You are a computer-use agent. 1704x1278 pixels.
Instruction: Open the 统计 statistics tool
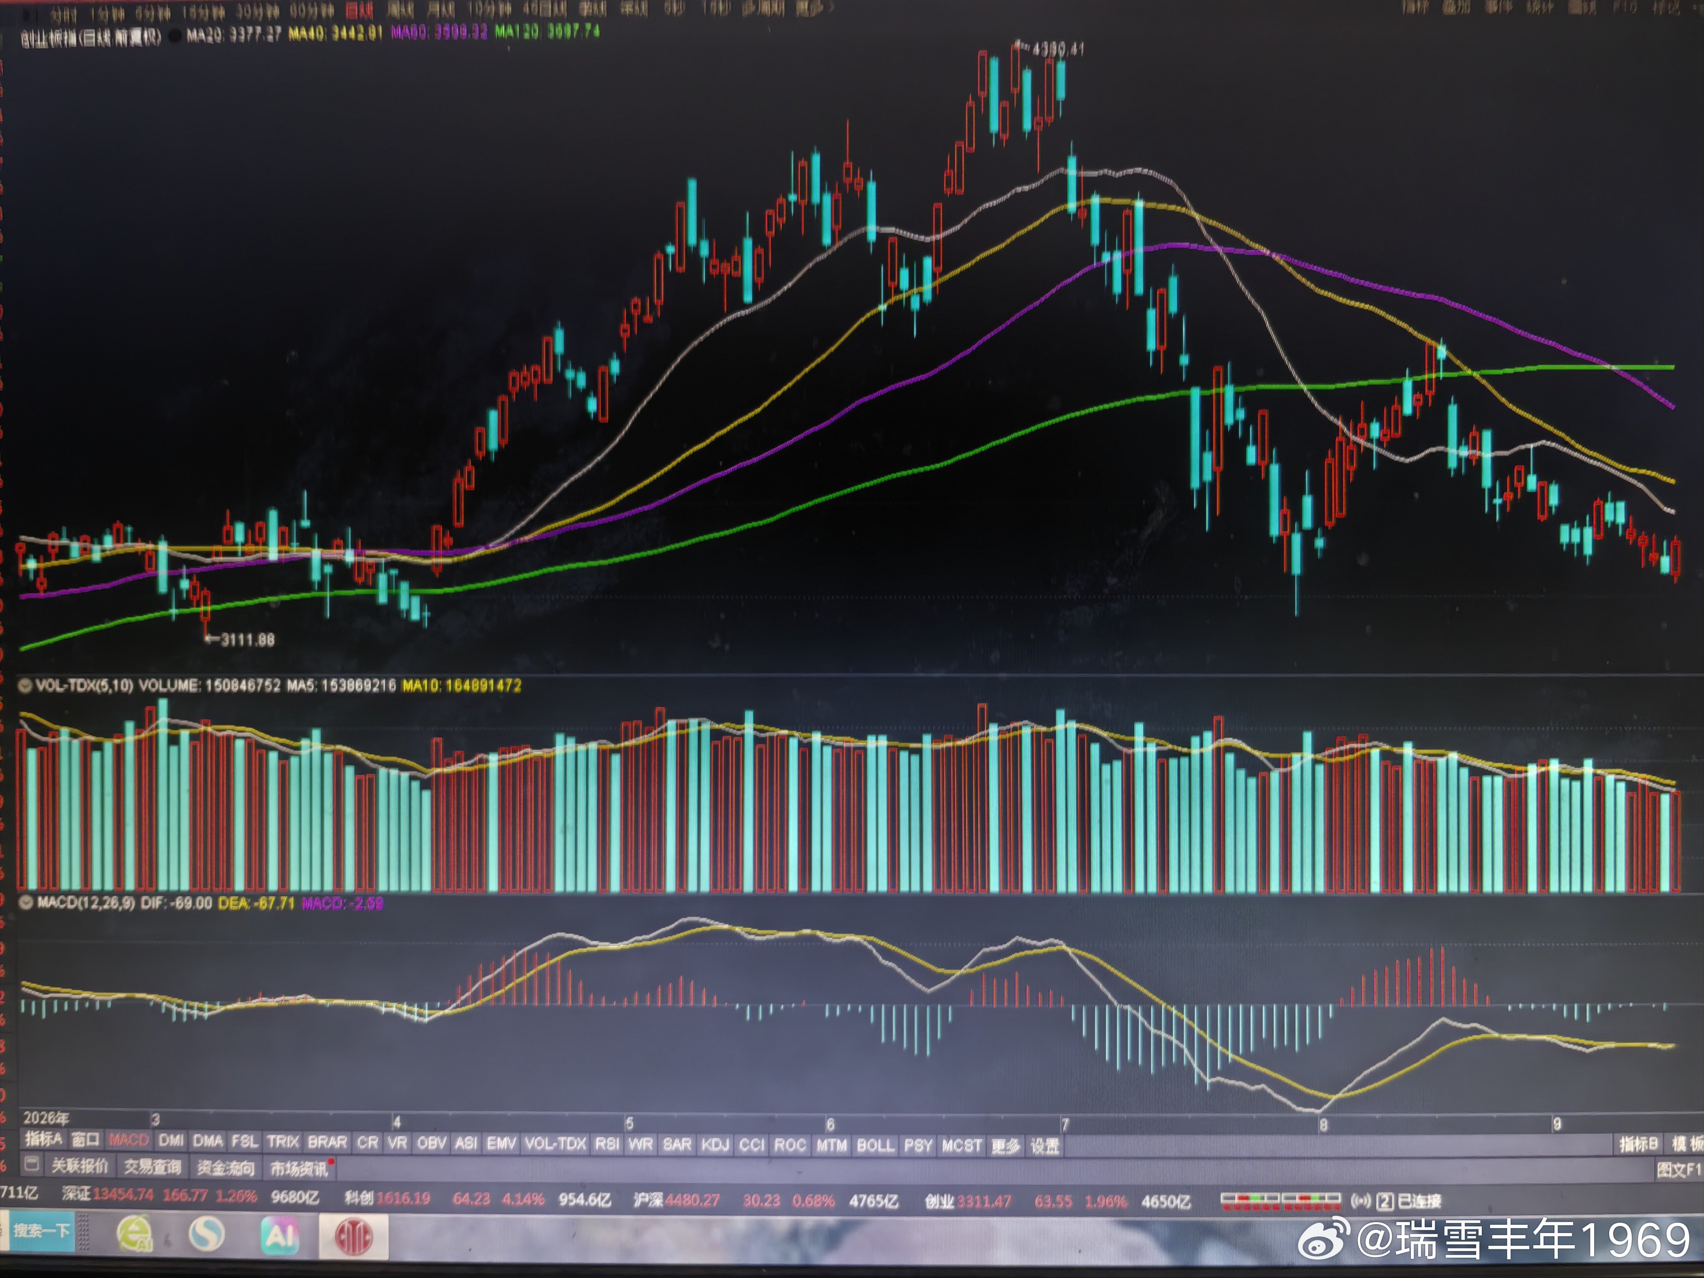pos(1541,8)
